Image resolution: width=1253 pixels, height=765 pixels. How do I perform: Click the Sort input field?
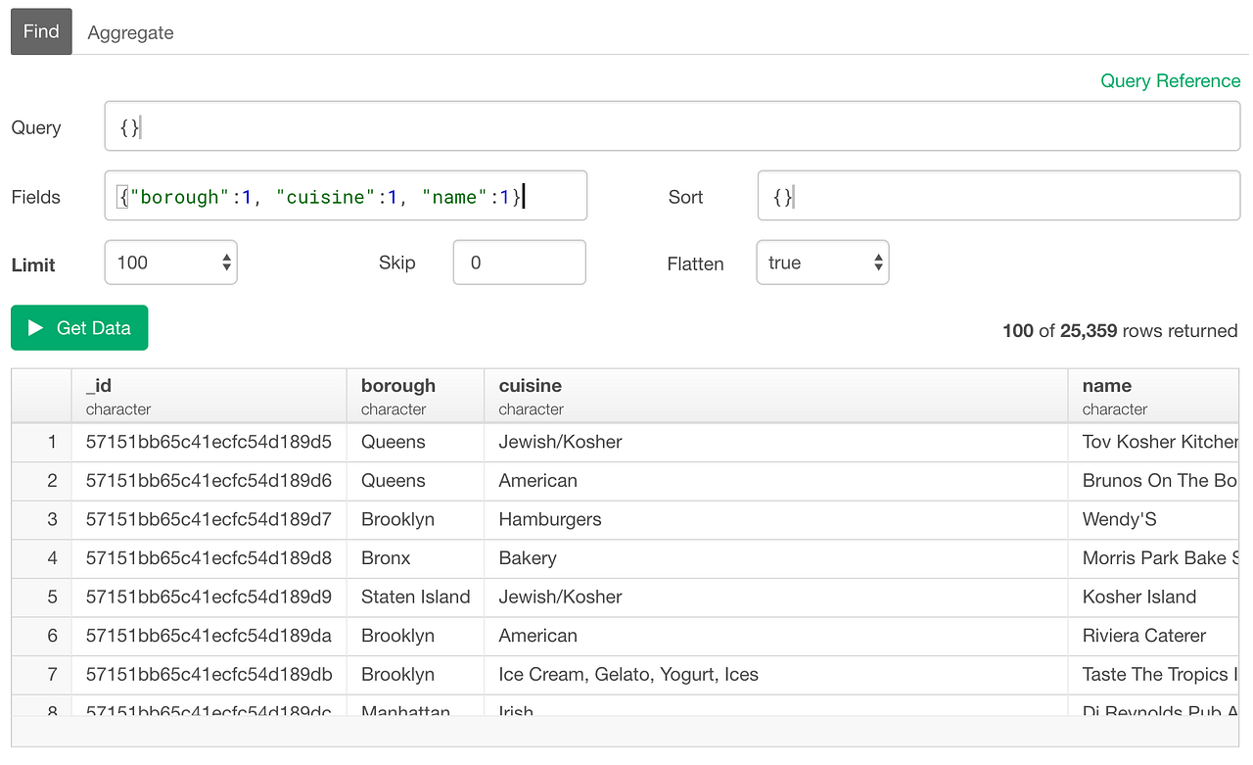[x=998, y=195]
